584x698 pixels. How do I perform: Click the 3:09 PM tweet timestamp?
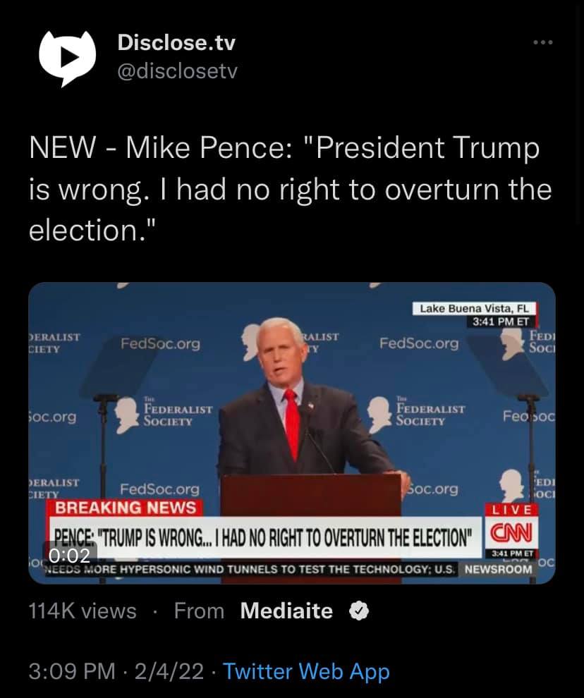[x=72, y=671]
